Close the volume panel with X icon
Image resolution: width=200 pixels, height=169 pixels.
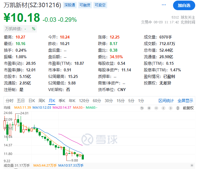pos(192,165)
